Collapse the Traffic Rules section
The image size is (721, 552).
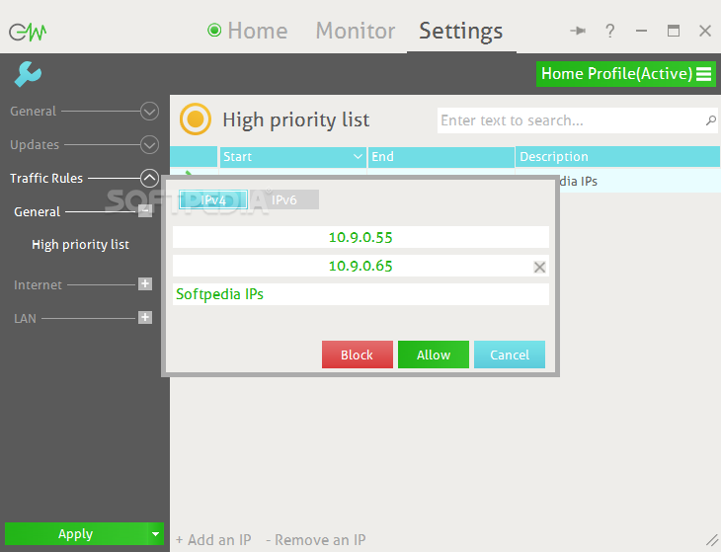(149, 179)
